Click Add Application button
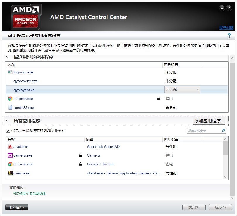237x216 pixels. tap(209, 121)
